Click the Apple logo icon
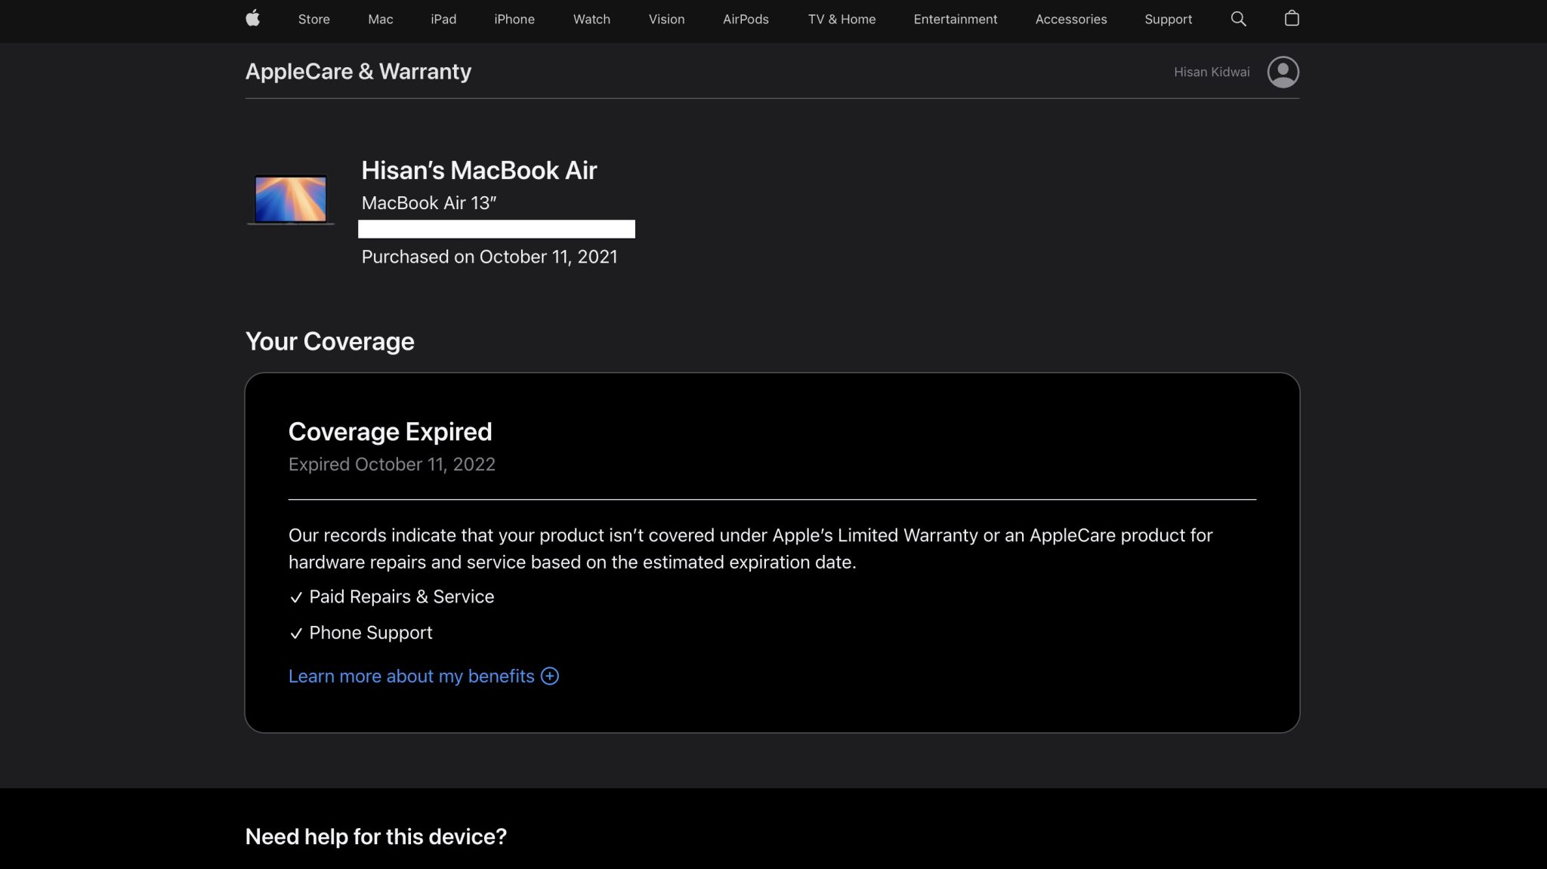 253,19
